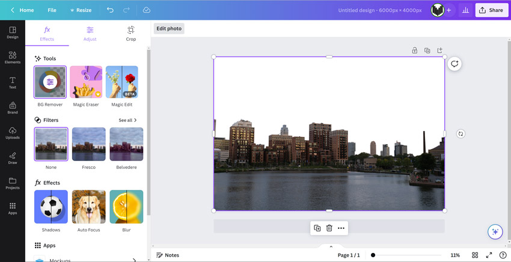Select the Magic Edit tool thumbnail
The image size is (511, 262).
[122, 82]
